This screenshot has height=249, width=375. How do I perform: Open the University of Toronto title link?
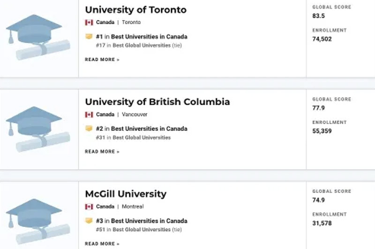pos(135,10)
